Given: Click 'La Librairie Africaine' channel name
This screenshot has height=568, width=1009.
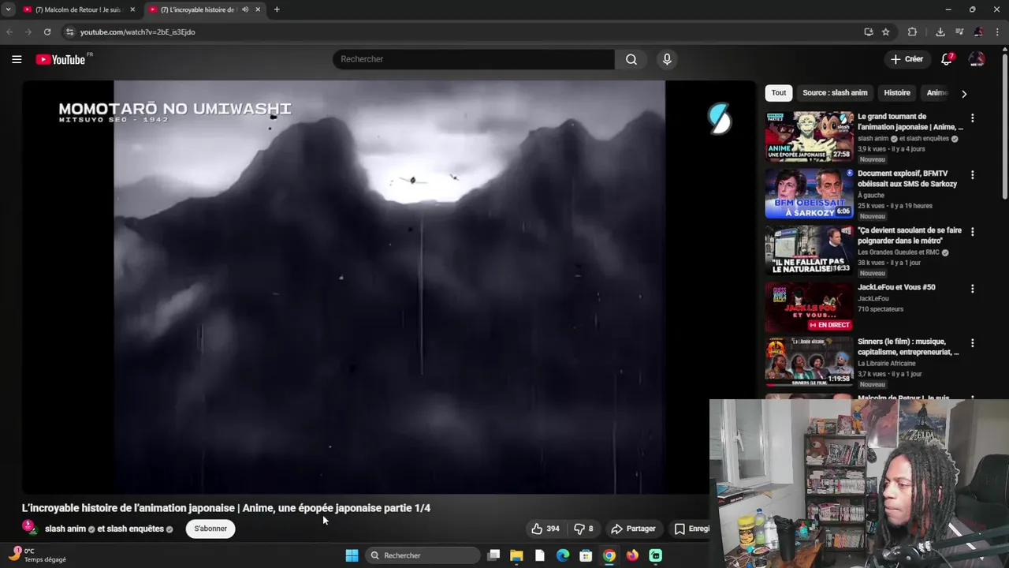Looking at the screenshot, I should point(887,364).
